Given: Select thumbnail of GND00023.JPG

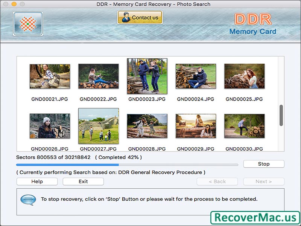Looking at the screenshot, I should point(147,76).
